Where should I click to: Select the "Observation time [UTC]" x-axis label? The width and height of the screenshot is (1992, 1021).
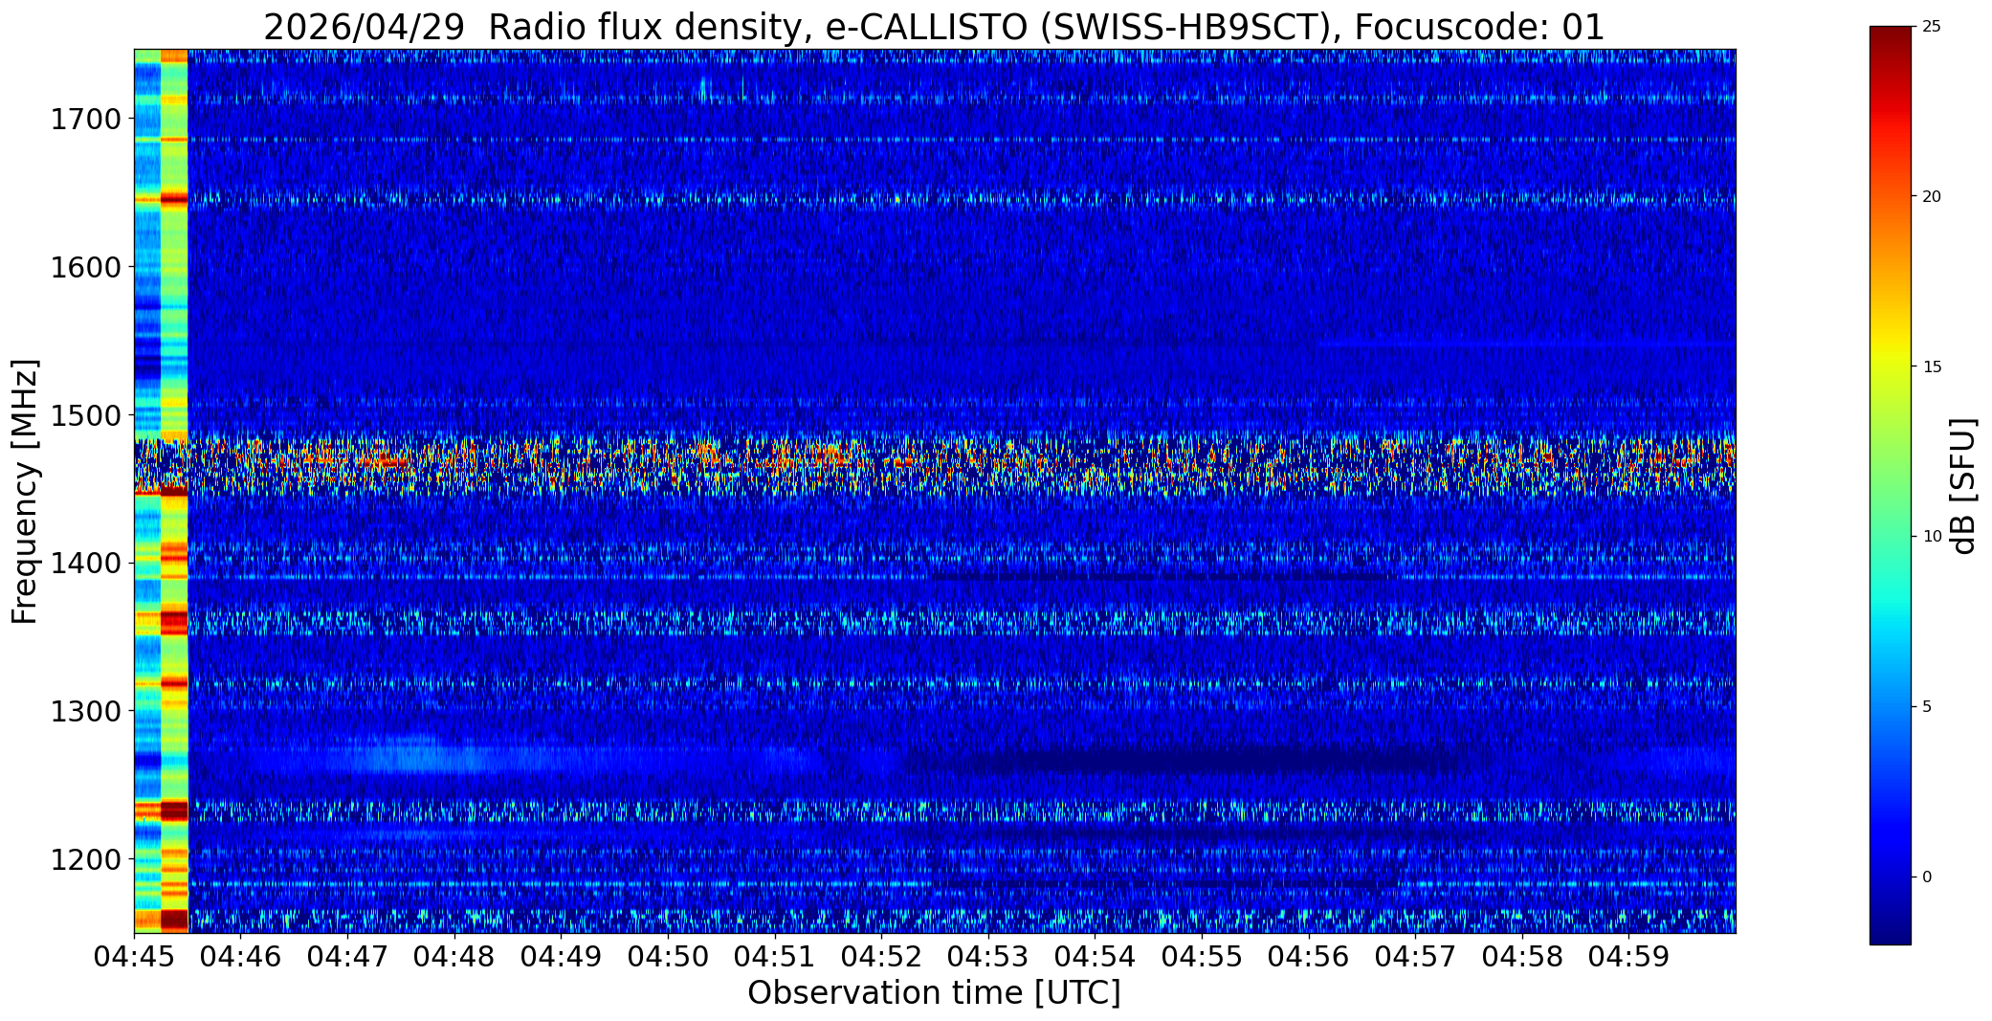(x=934, y=993)
